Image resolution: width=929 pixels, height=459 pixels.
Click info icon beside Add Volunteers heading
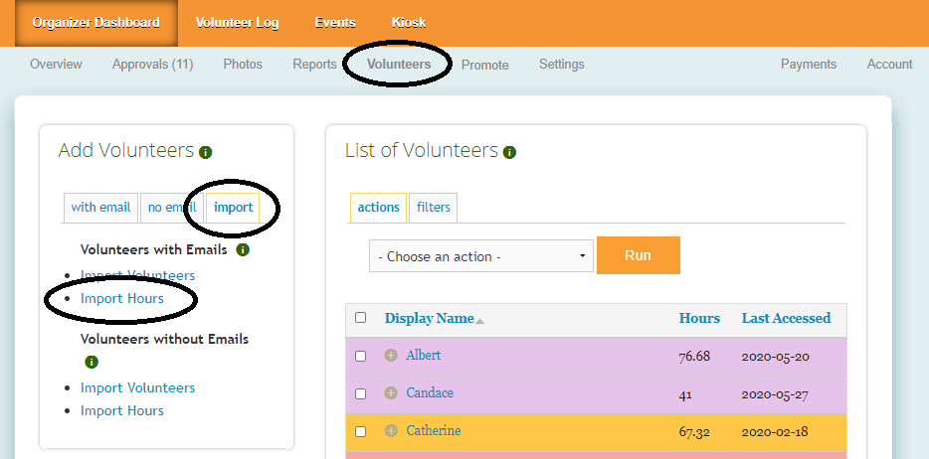tap(206, 152)
